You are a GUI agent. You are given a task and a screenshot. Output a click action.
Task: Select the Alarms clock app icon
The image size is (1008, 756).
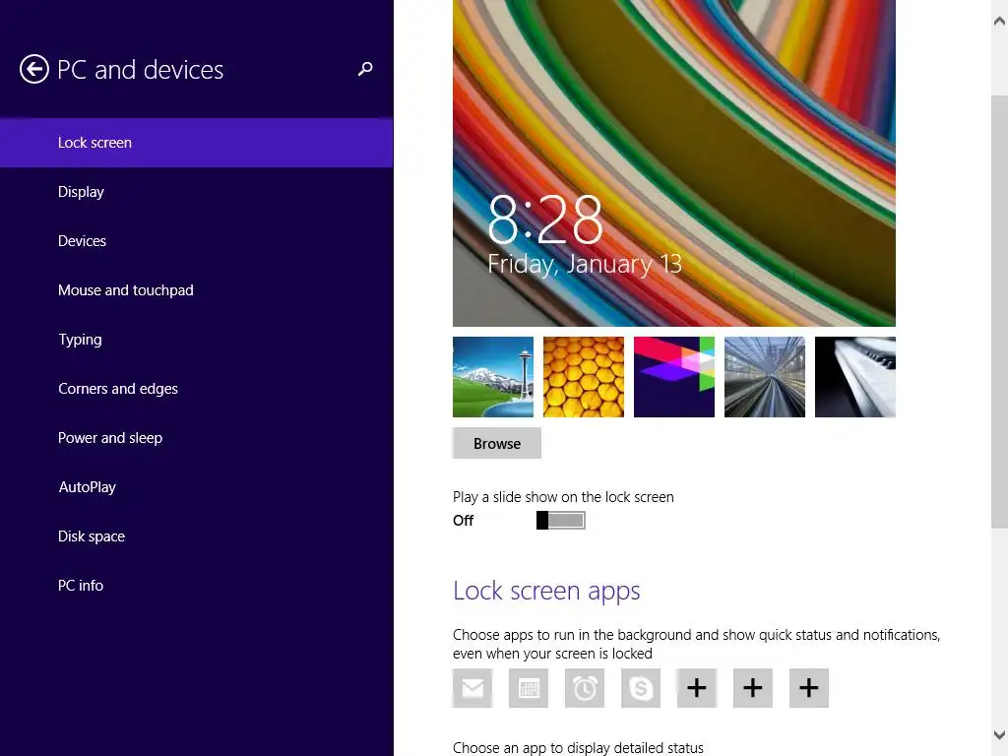pos(585,688)
